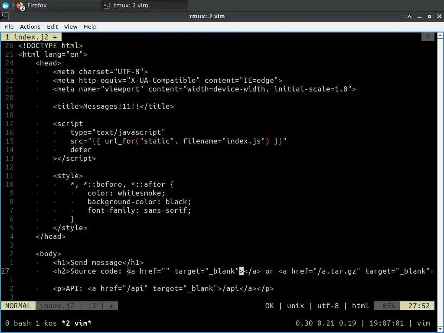The image size is (444, 333).
Task: Select tmux window 1 kos
Action: point(46,323)
